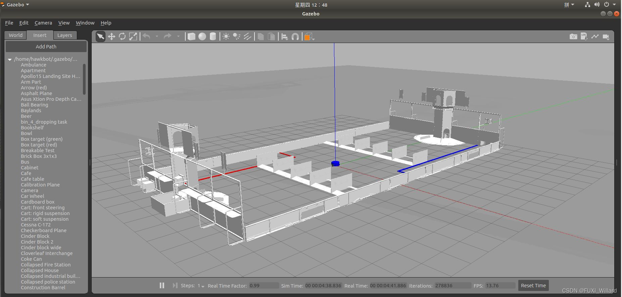Open the input method indicator menu
This screenshot has width=622, height=297.
coord(569,5)
